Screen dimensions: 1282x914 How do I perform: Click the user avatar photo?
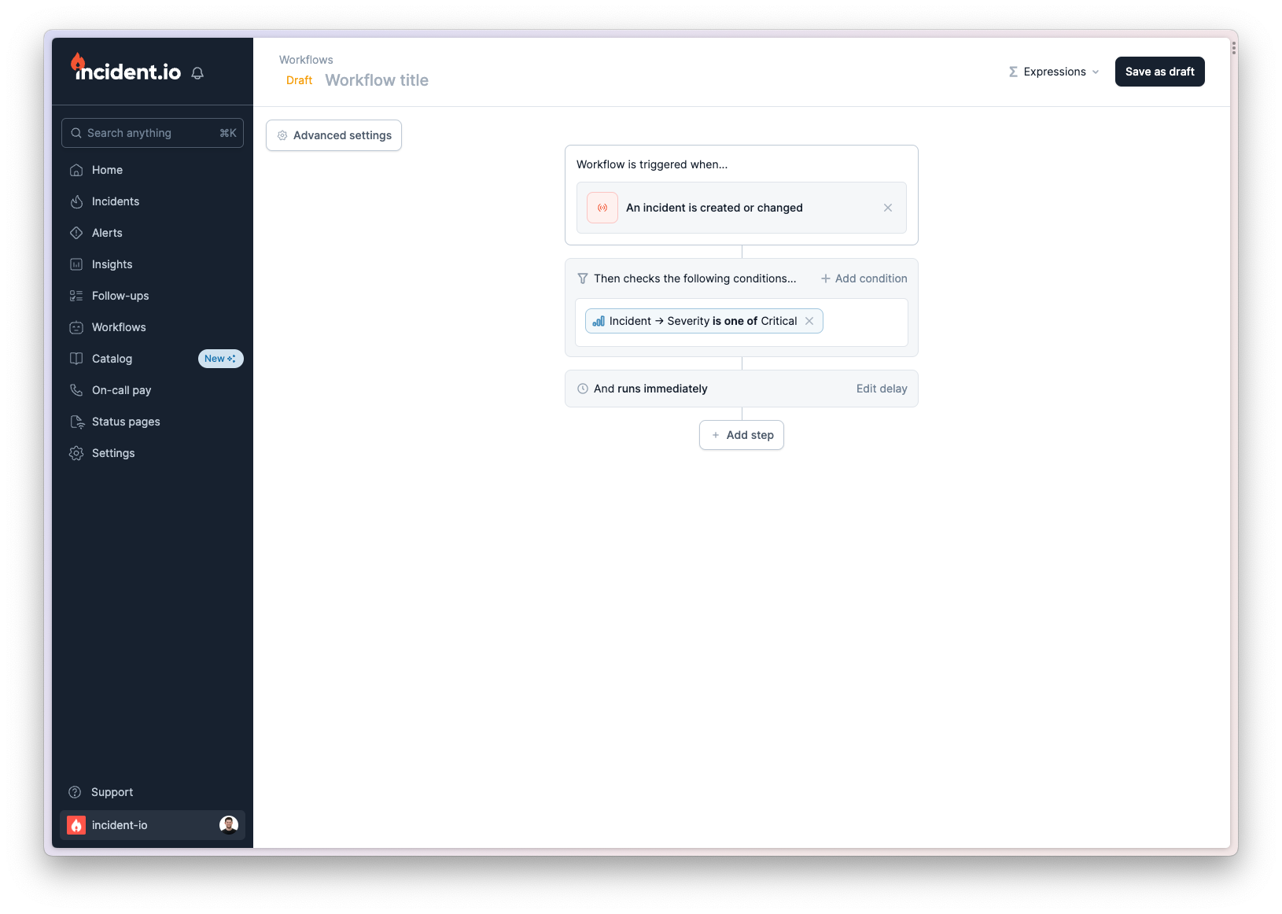click(229, 824)
